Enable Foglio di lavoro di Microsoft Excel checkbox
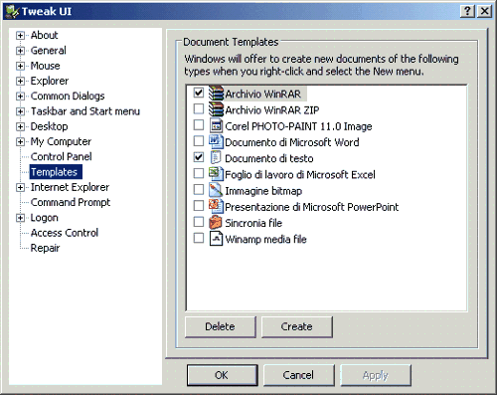 [x=199, y=173]
